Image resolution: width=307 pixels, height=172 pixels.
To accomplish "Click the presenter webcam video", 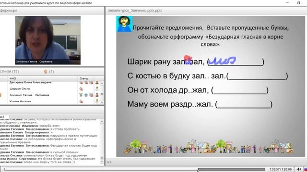I will point(48,40).
